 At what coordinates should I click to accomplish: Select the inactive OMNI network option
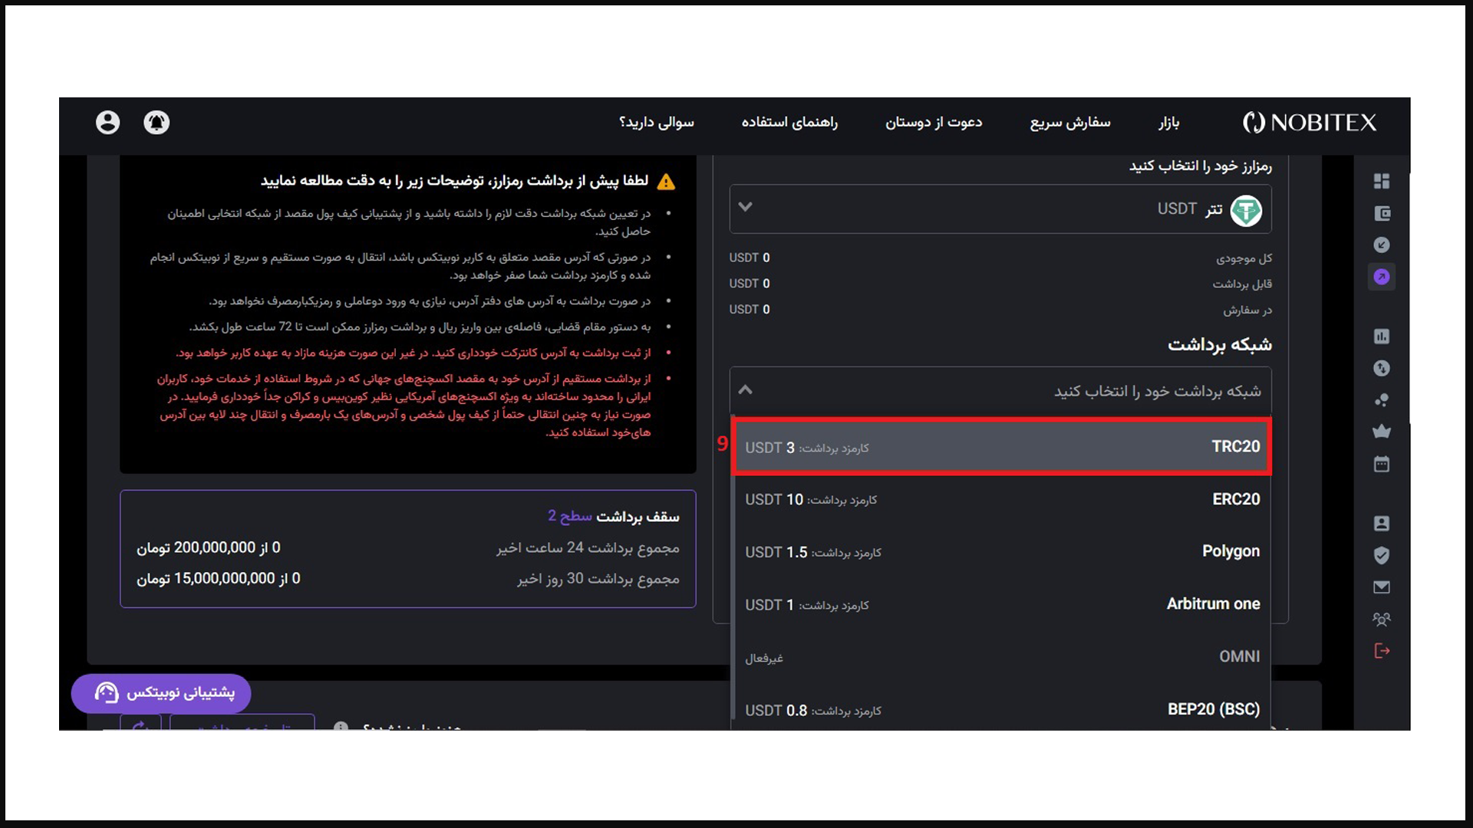1001,657
